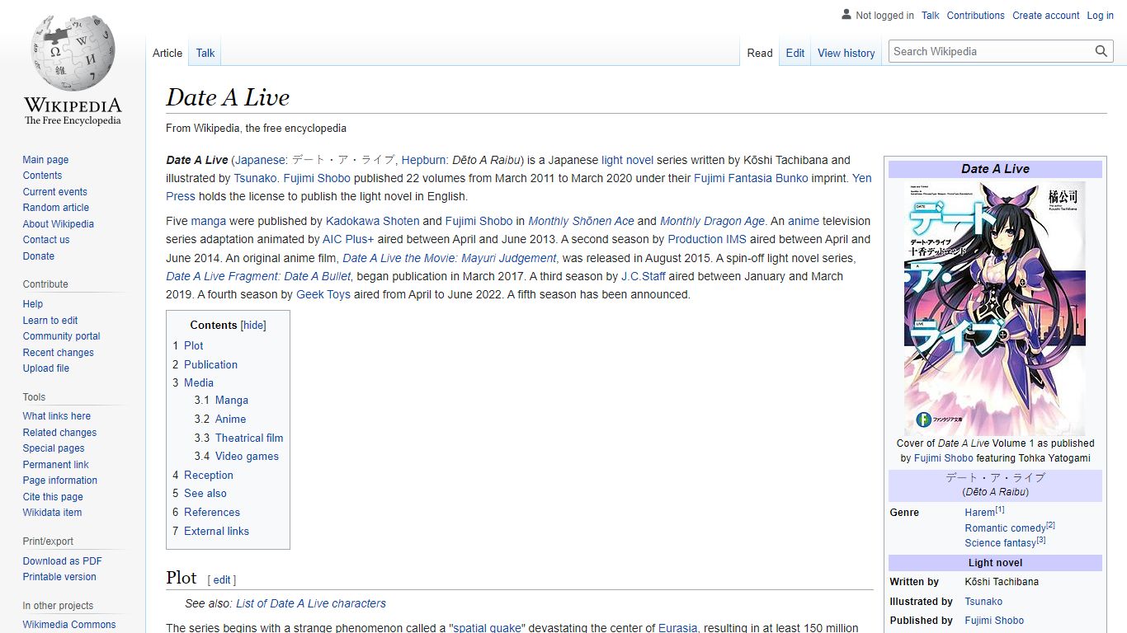Copy the Permanent link
Viewport: 1127px width, 633px height.
tap(55, 465)
